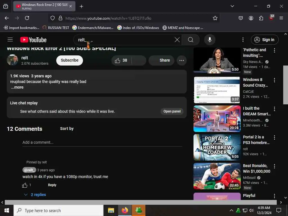This screenshot has width=288, height=216.
Task: Bookmark this page with the star
Action: click(x=215, y=18)
